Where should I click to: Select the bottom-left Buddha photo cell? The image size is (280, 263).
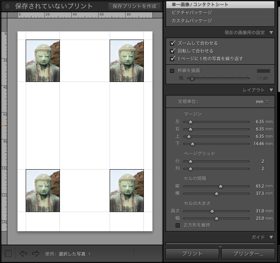point(43,191)
